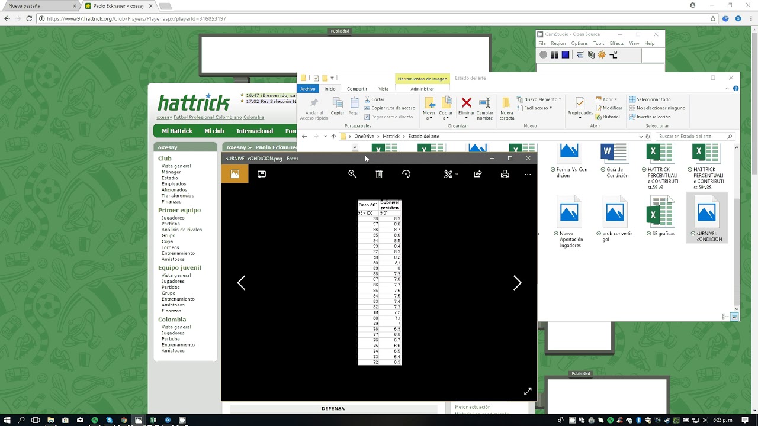Click CamStudio orange sun options icon
This screenshot has width=758, height=426.
[602, 55]
